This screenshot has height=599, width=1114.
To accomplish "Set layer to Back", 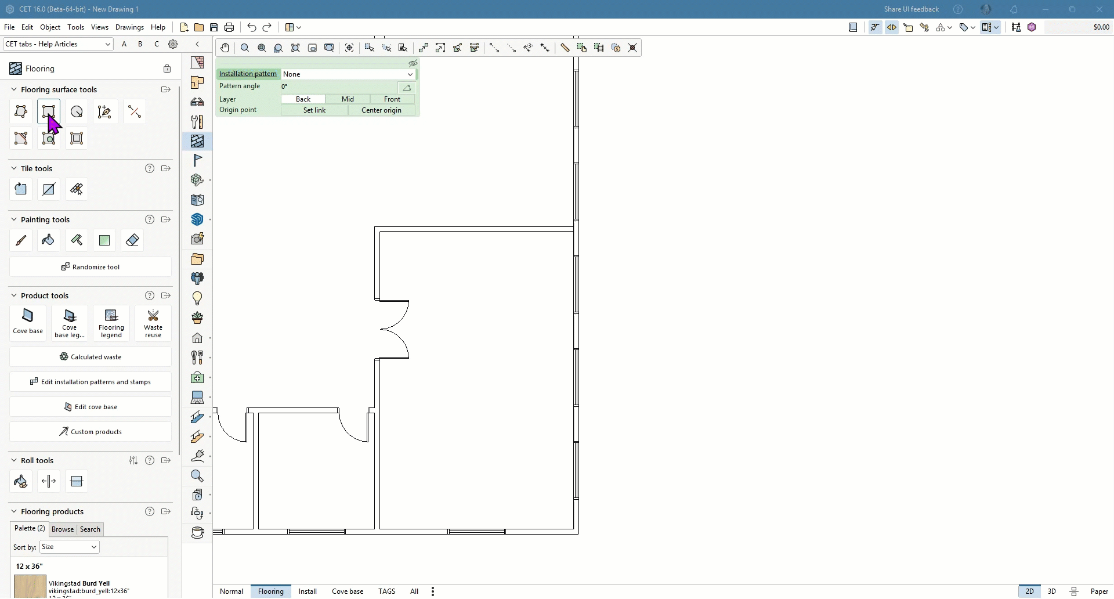I will click(303, 99).
